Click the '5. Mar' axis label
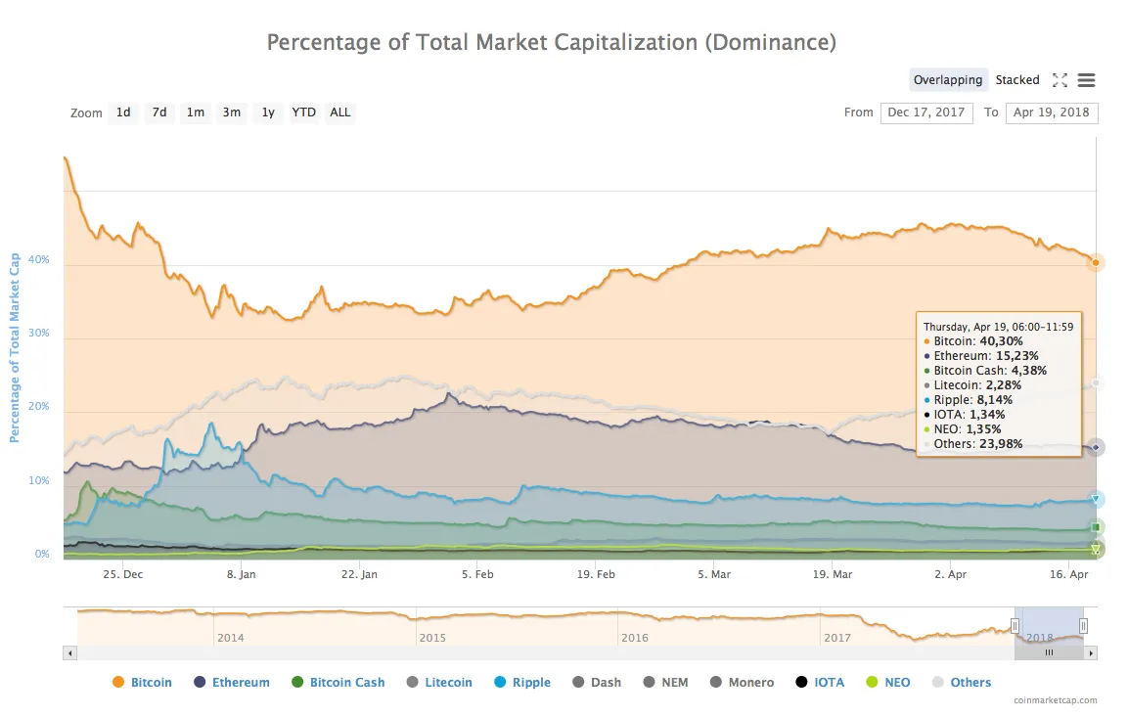This screenshot has height=717, width=1128. coord(713,574)
